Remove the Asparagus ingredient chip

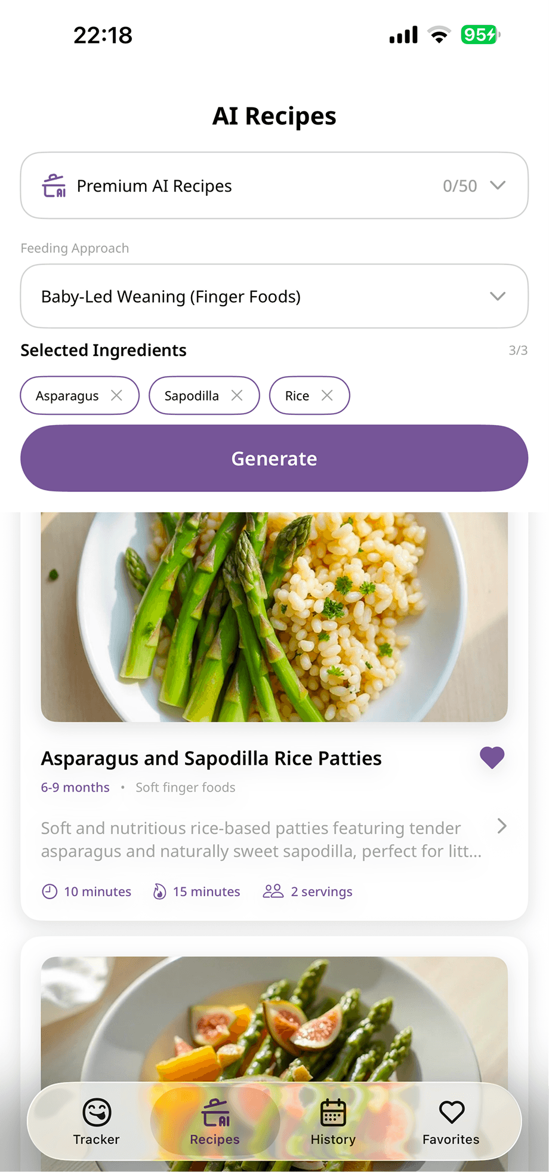116,395
